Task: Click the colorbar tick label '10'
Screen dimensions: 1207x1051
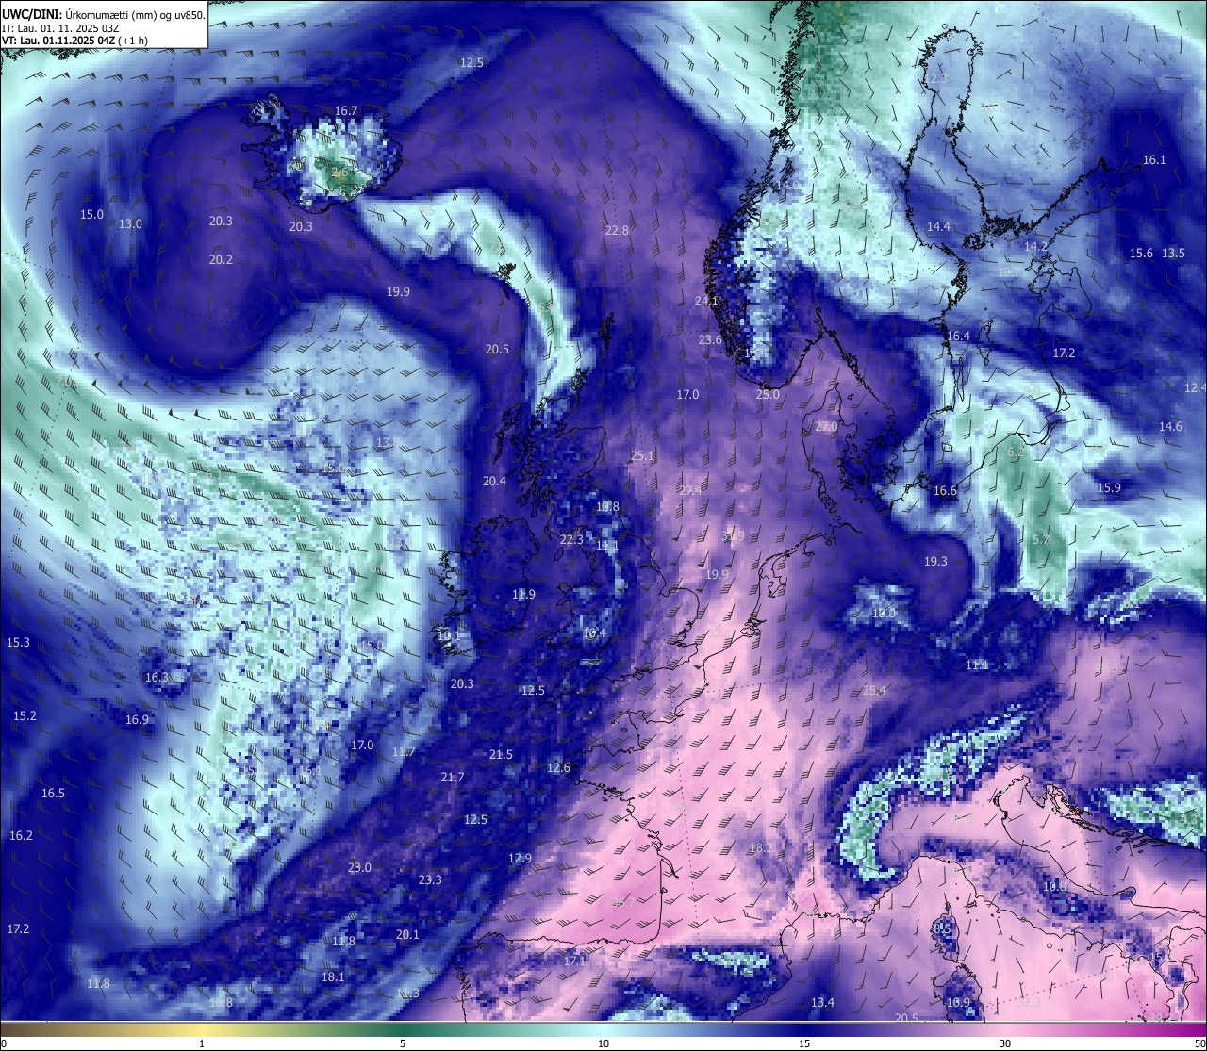Action: (603, 1043)
